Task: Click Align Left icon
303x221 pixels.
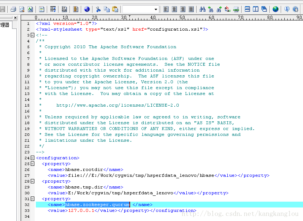Action: tap(166, 9)
